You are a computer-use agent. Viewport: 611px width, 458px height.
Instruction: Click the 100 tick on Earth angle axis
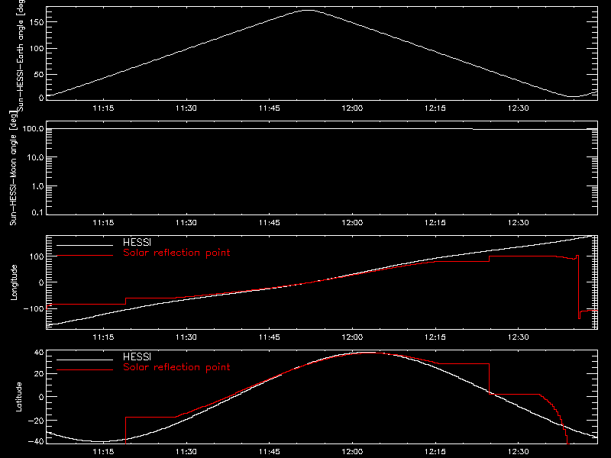point(36,48)
